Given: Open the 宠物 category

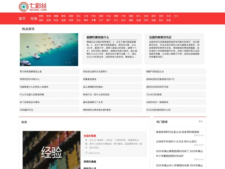Looking at the screenshot, I should [48, 20].
